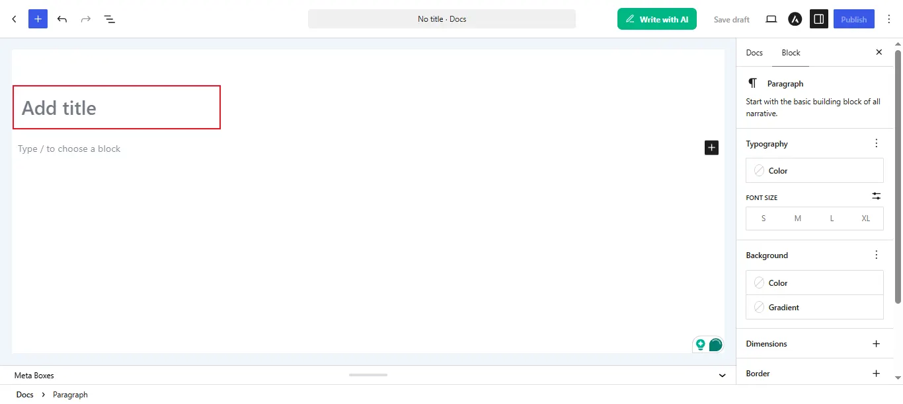
Task: Click Write with AI button
Action: (x=657, y=19)
